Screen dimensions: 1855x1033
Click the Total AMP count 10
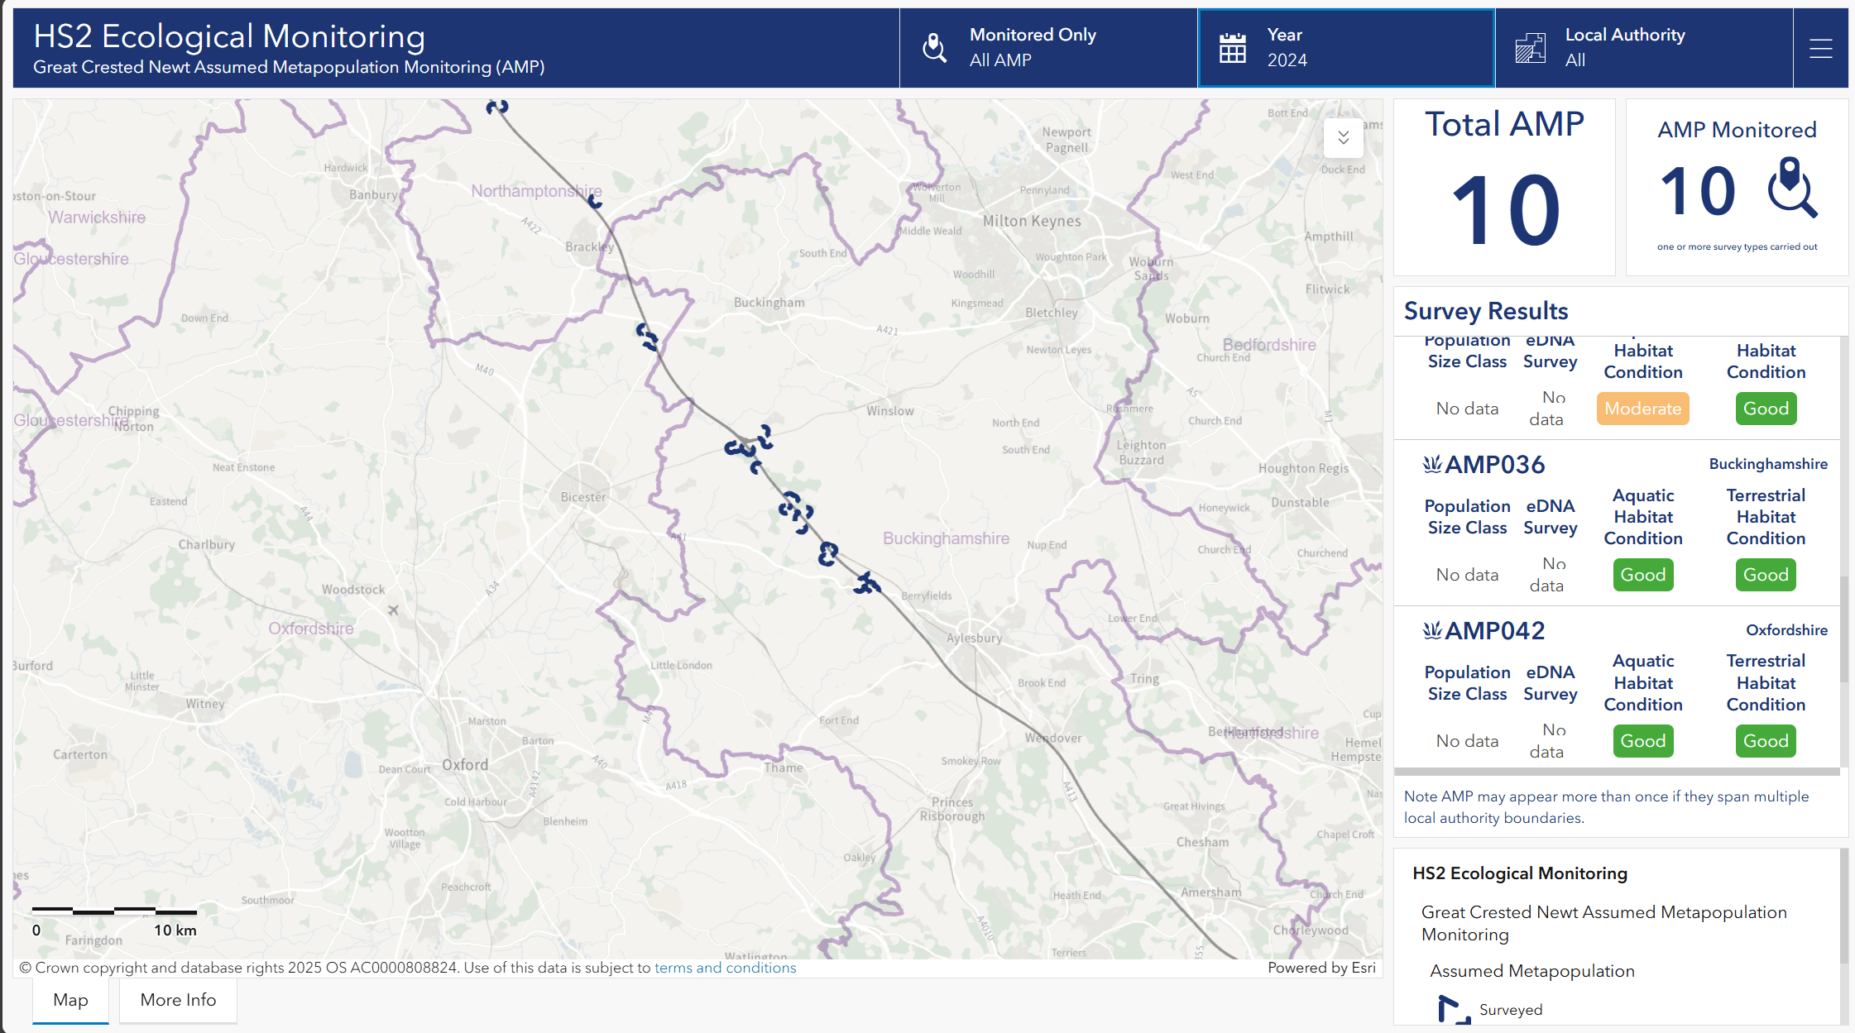click(x=1506, y=211)
